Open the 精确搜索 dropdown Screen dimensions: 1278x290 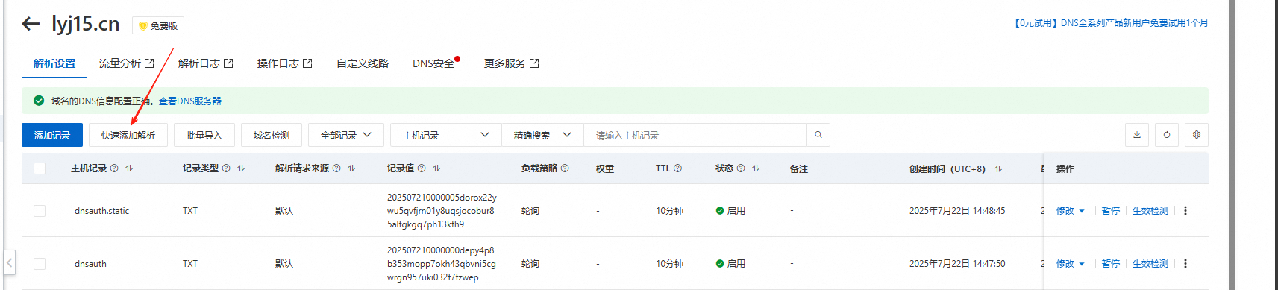pos(542,135)
